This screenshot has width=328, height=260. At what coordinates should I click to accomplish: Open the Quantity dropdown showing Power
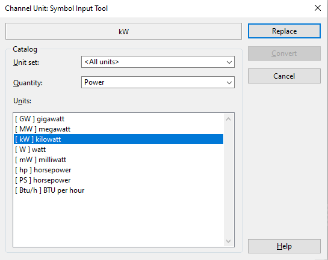(158, 82)
